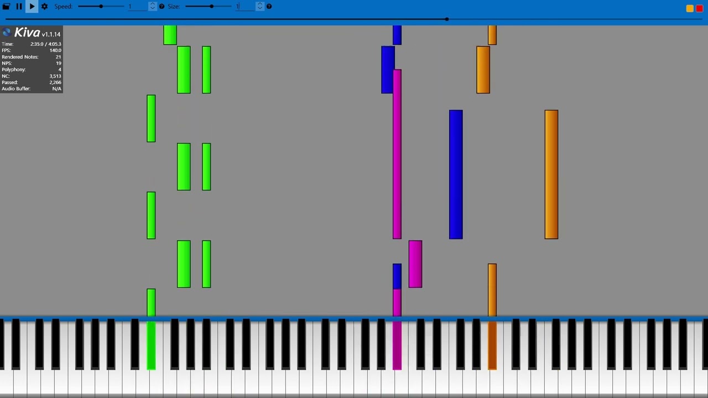Adjust the Speed slider knob
Screen dimensions: 708x398
pyautogui.click(x=101, y=6)
